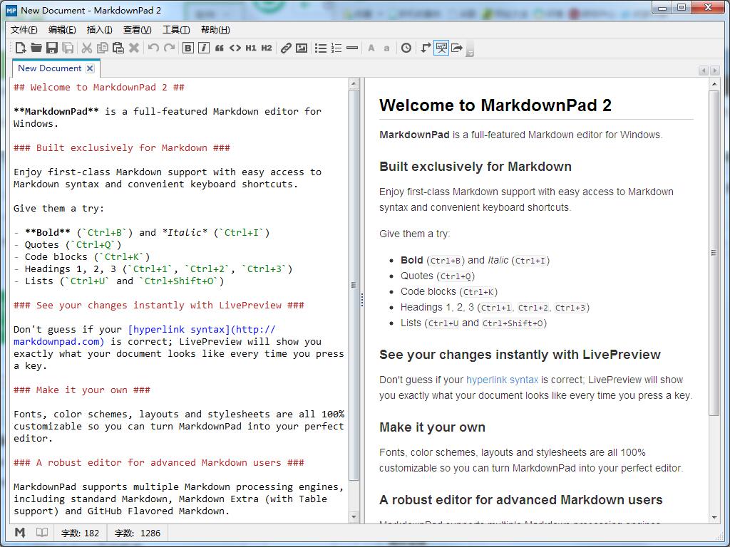This screenshot has width=730, height=547.
Task: Insert a timestamp with the clock icon
Action: pos(406,48)
